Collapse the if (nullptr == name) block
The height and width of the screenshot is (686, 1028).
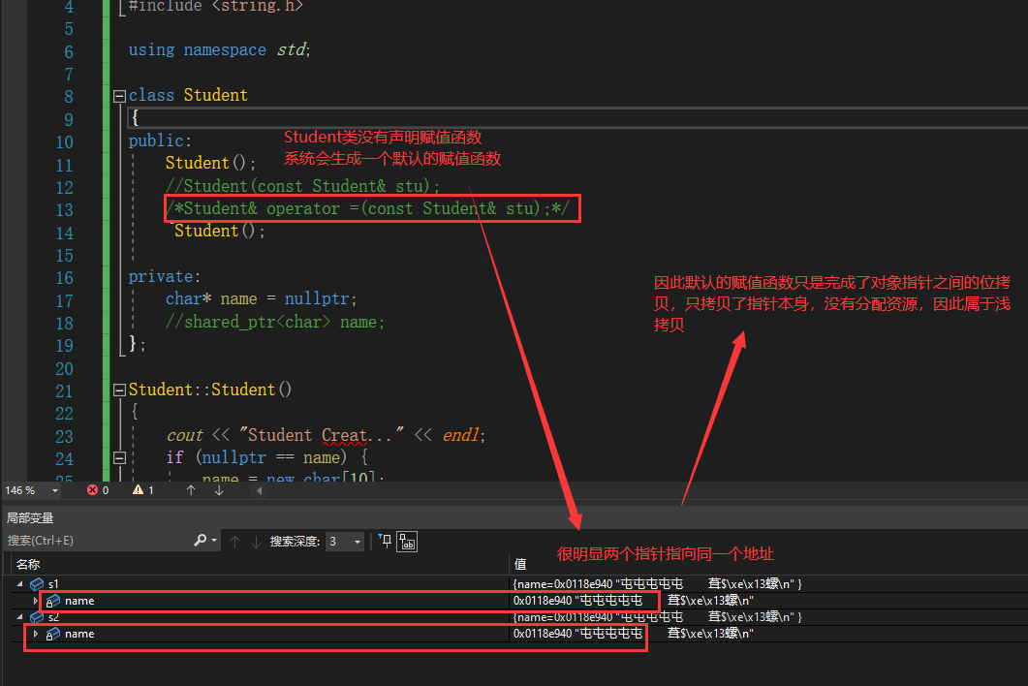click(119, 457)
